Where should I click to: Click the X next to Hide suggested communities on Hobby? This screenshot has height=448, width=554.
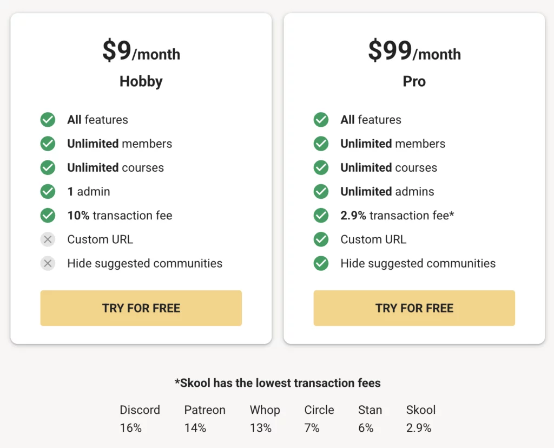[48, 263]
